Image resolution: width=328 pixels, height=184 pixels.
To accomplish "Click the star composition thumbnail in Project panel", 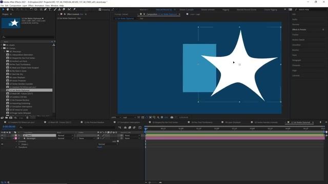I will tap(11, 23).
